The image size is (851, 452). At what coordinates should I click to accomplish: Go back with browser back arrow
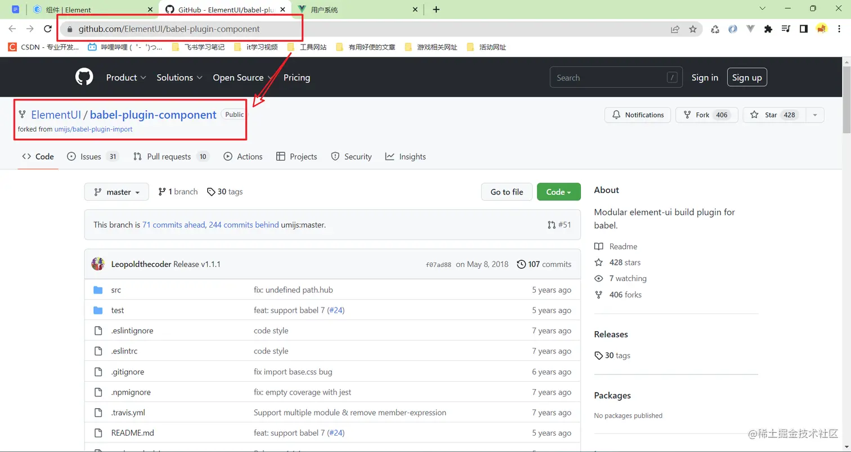[12, 29]
